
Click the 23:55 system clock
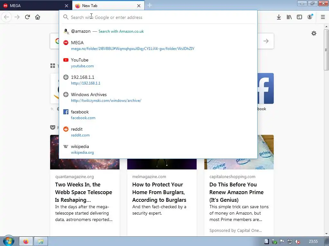coord(313,242)
